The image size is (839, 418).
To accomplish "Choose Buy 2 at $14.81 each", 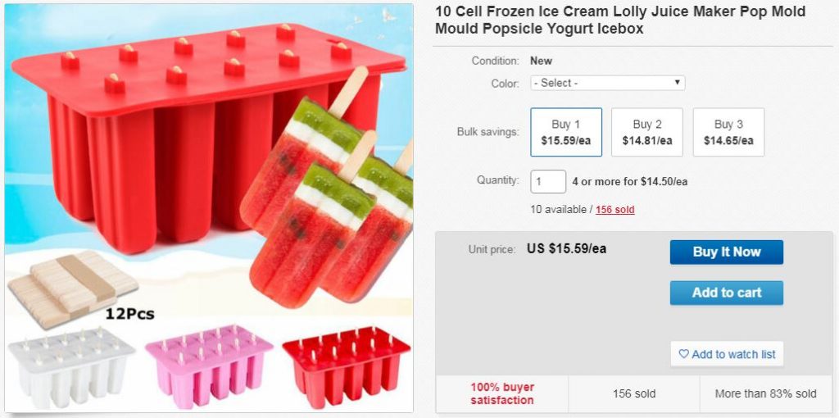I will click(647, 132).
